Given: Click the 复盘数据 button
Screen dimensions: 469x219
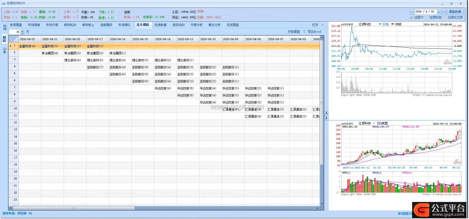Looking at the screenshot, I should pyautogui.click(x=455, y=12).
